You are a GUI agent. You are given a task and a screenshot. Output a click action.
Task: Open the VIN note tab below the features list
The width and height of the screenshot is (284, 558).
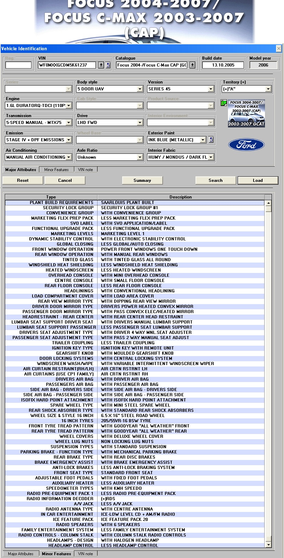coord(85,554)
